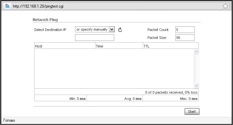Open the Select Destination IP dropdown

click(95, 29)
